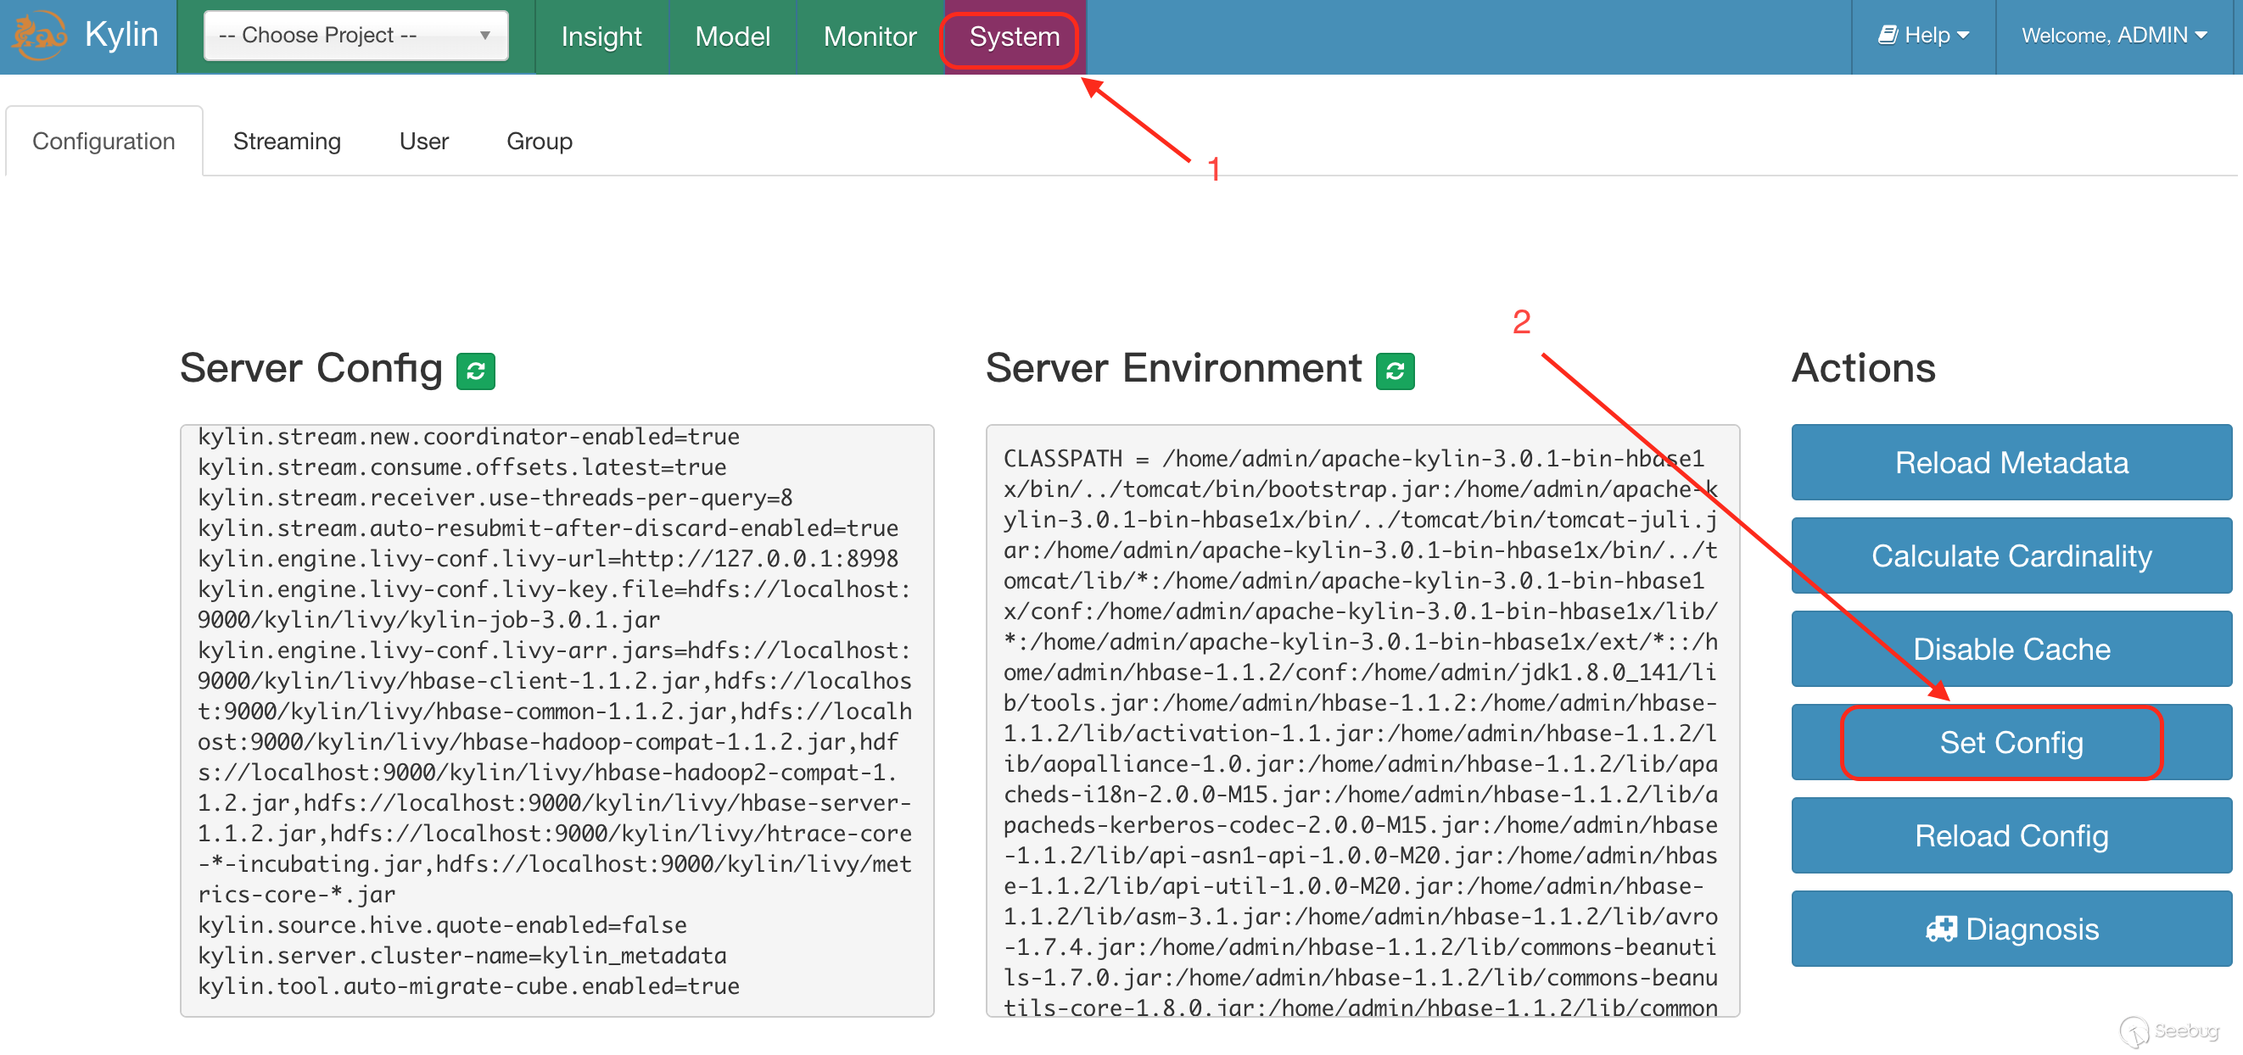Switch to the Streaming tab
2243x1055 pixels.
[x=287, y=141]
